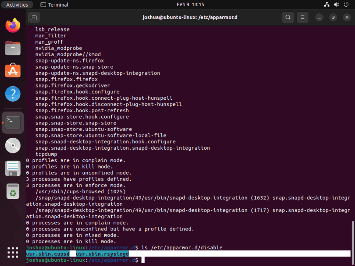Click the Terminal menu in the top bar
Screen dimensions: 355x266
point(54,4)
